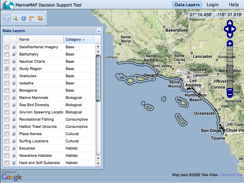Expand Hard and Soft Substrata row
Viewport: 244px width, 183px height.
pos(14,163)
